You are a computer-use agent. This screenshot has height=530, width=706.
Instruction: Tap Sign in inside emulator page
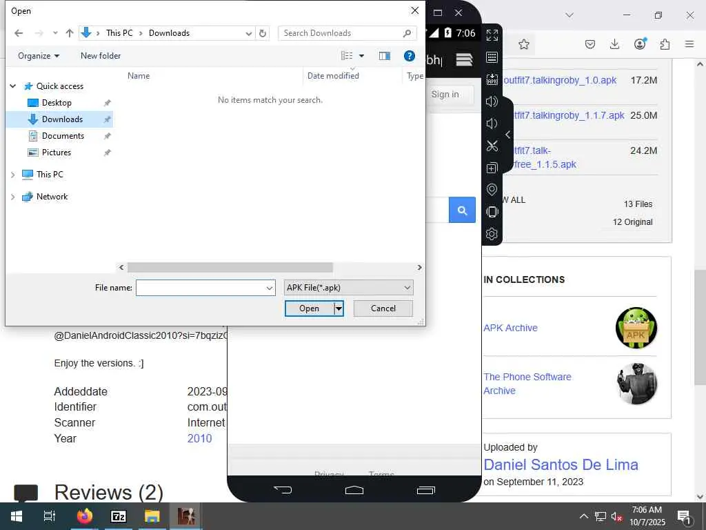point(445,94)
